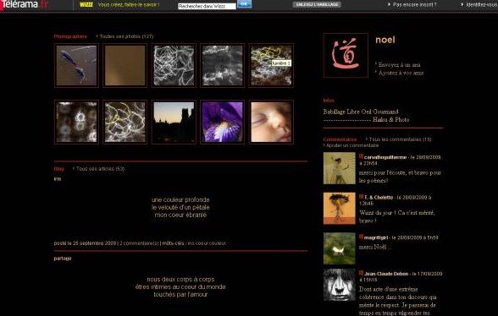
Task: Click 'Ajouter un commentaire' link
Action: point(352,145)
